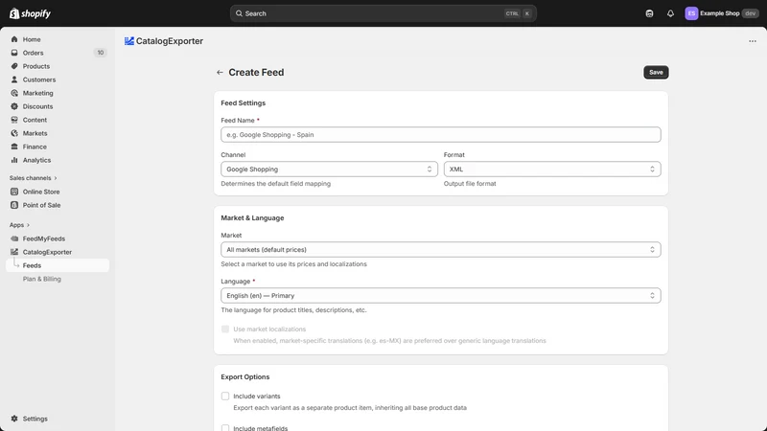Click the CatalogExporter app logo in header

pos(129,41)
